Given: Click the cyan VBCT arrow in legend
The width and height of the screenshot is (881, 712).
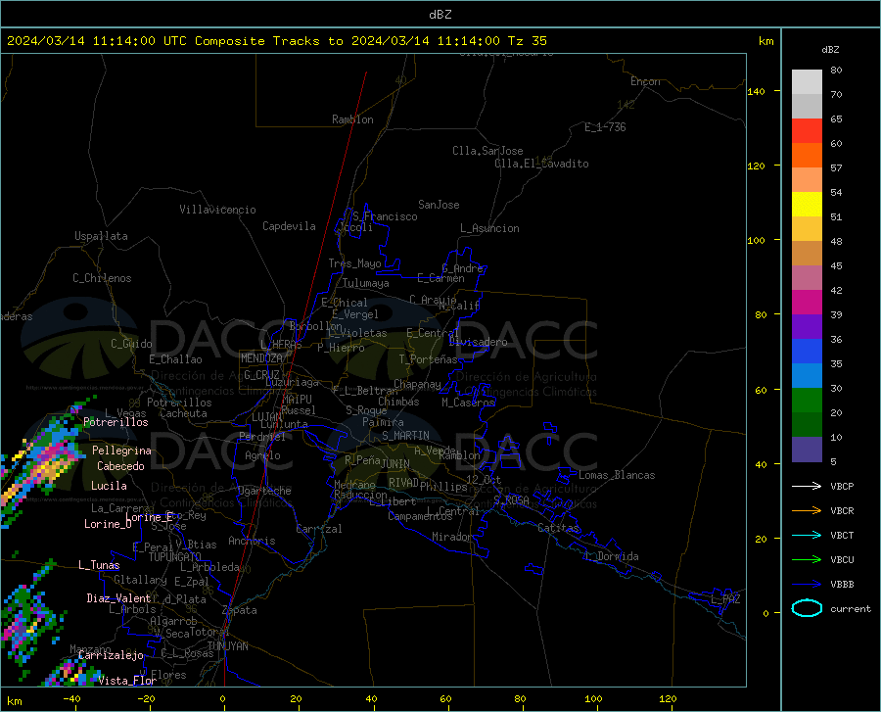Looking at the screenshot, I should [x=807, y=535].
